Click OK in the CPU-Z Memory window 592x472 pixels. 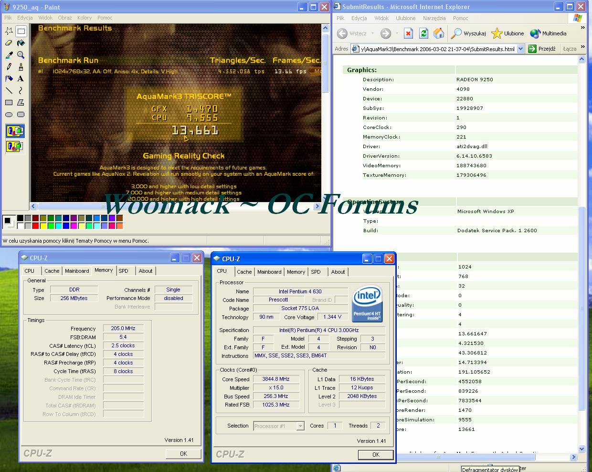183,454
